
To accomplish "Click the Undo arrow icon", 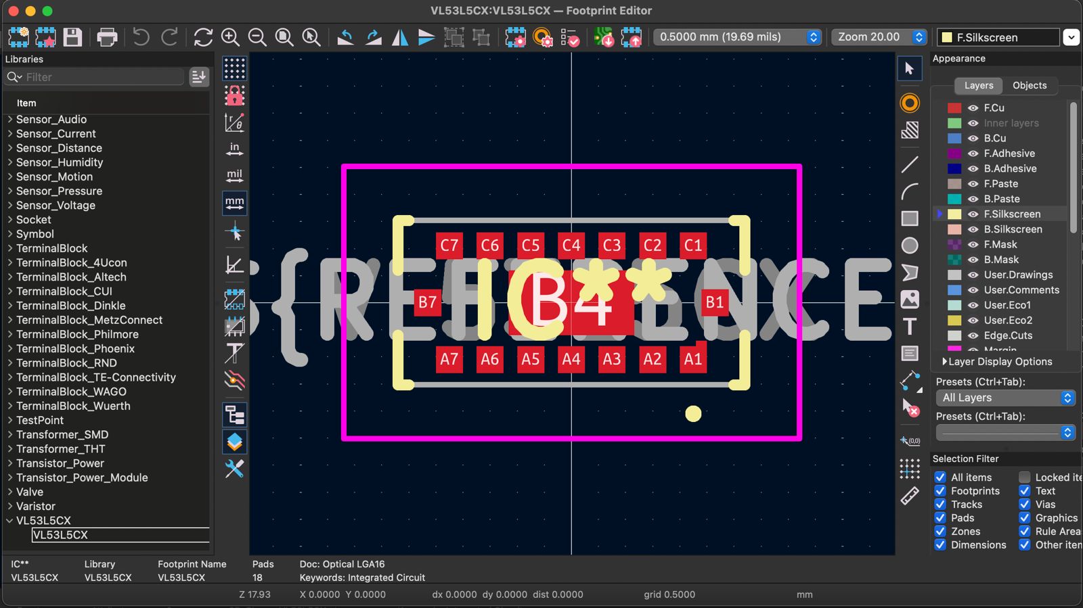I will pyautogui.click(x=141, y=37).
